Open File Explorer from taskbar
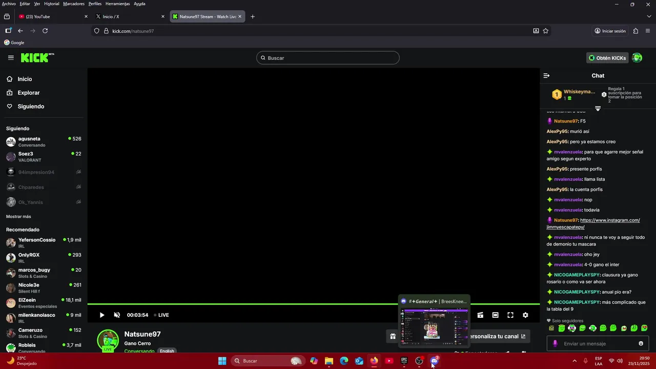 coord(329,361)
